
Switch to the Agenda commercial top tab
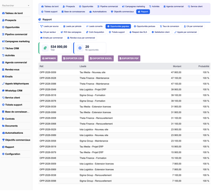[x=173, y=6]
